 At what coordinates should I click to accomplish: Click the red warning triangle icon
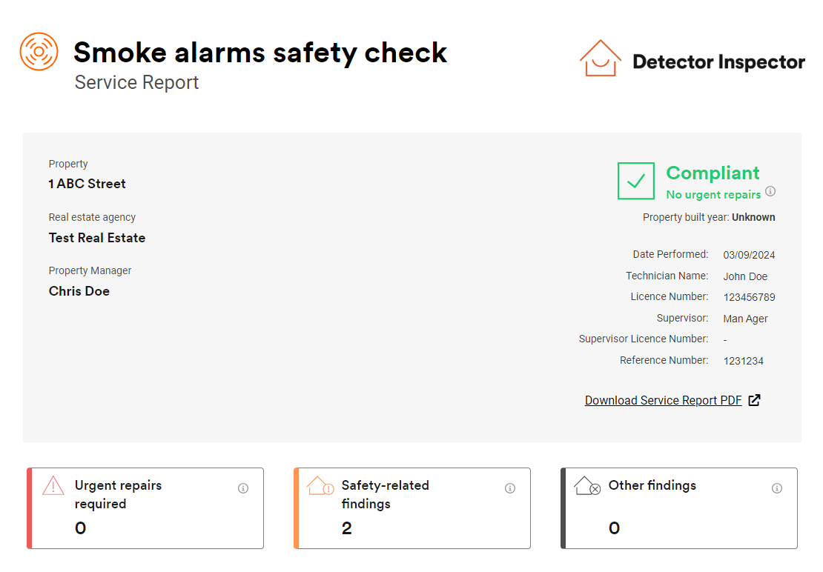(x=53, y=485)
